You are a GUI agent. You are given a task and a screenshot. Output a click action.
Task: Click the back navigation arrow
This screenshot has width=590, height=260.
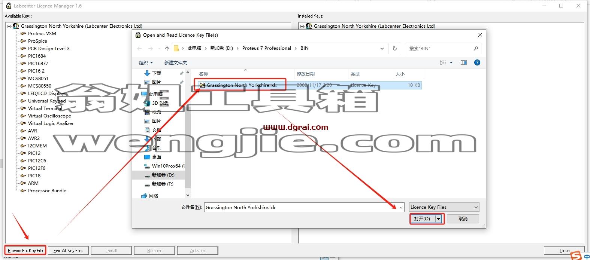(x=139, y=48)
